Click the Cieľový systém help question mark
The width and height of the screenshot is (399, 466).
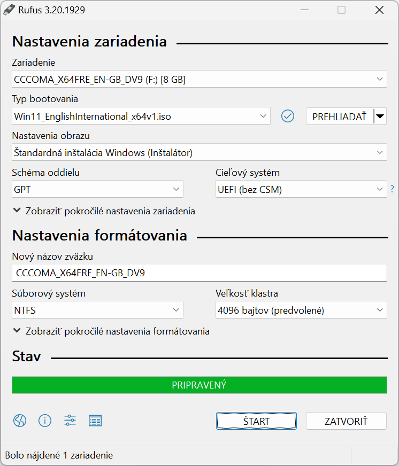click(x=392, y=189)
